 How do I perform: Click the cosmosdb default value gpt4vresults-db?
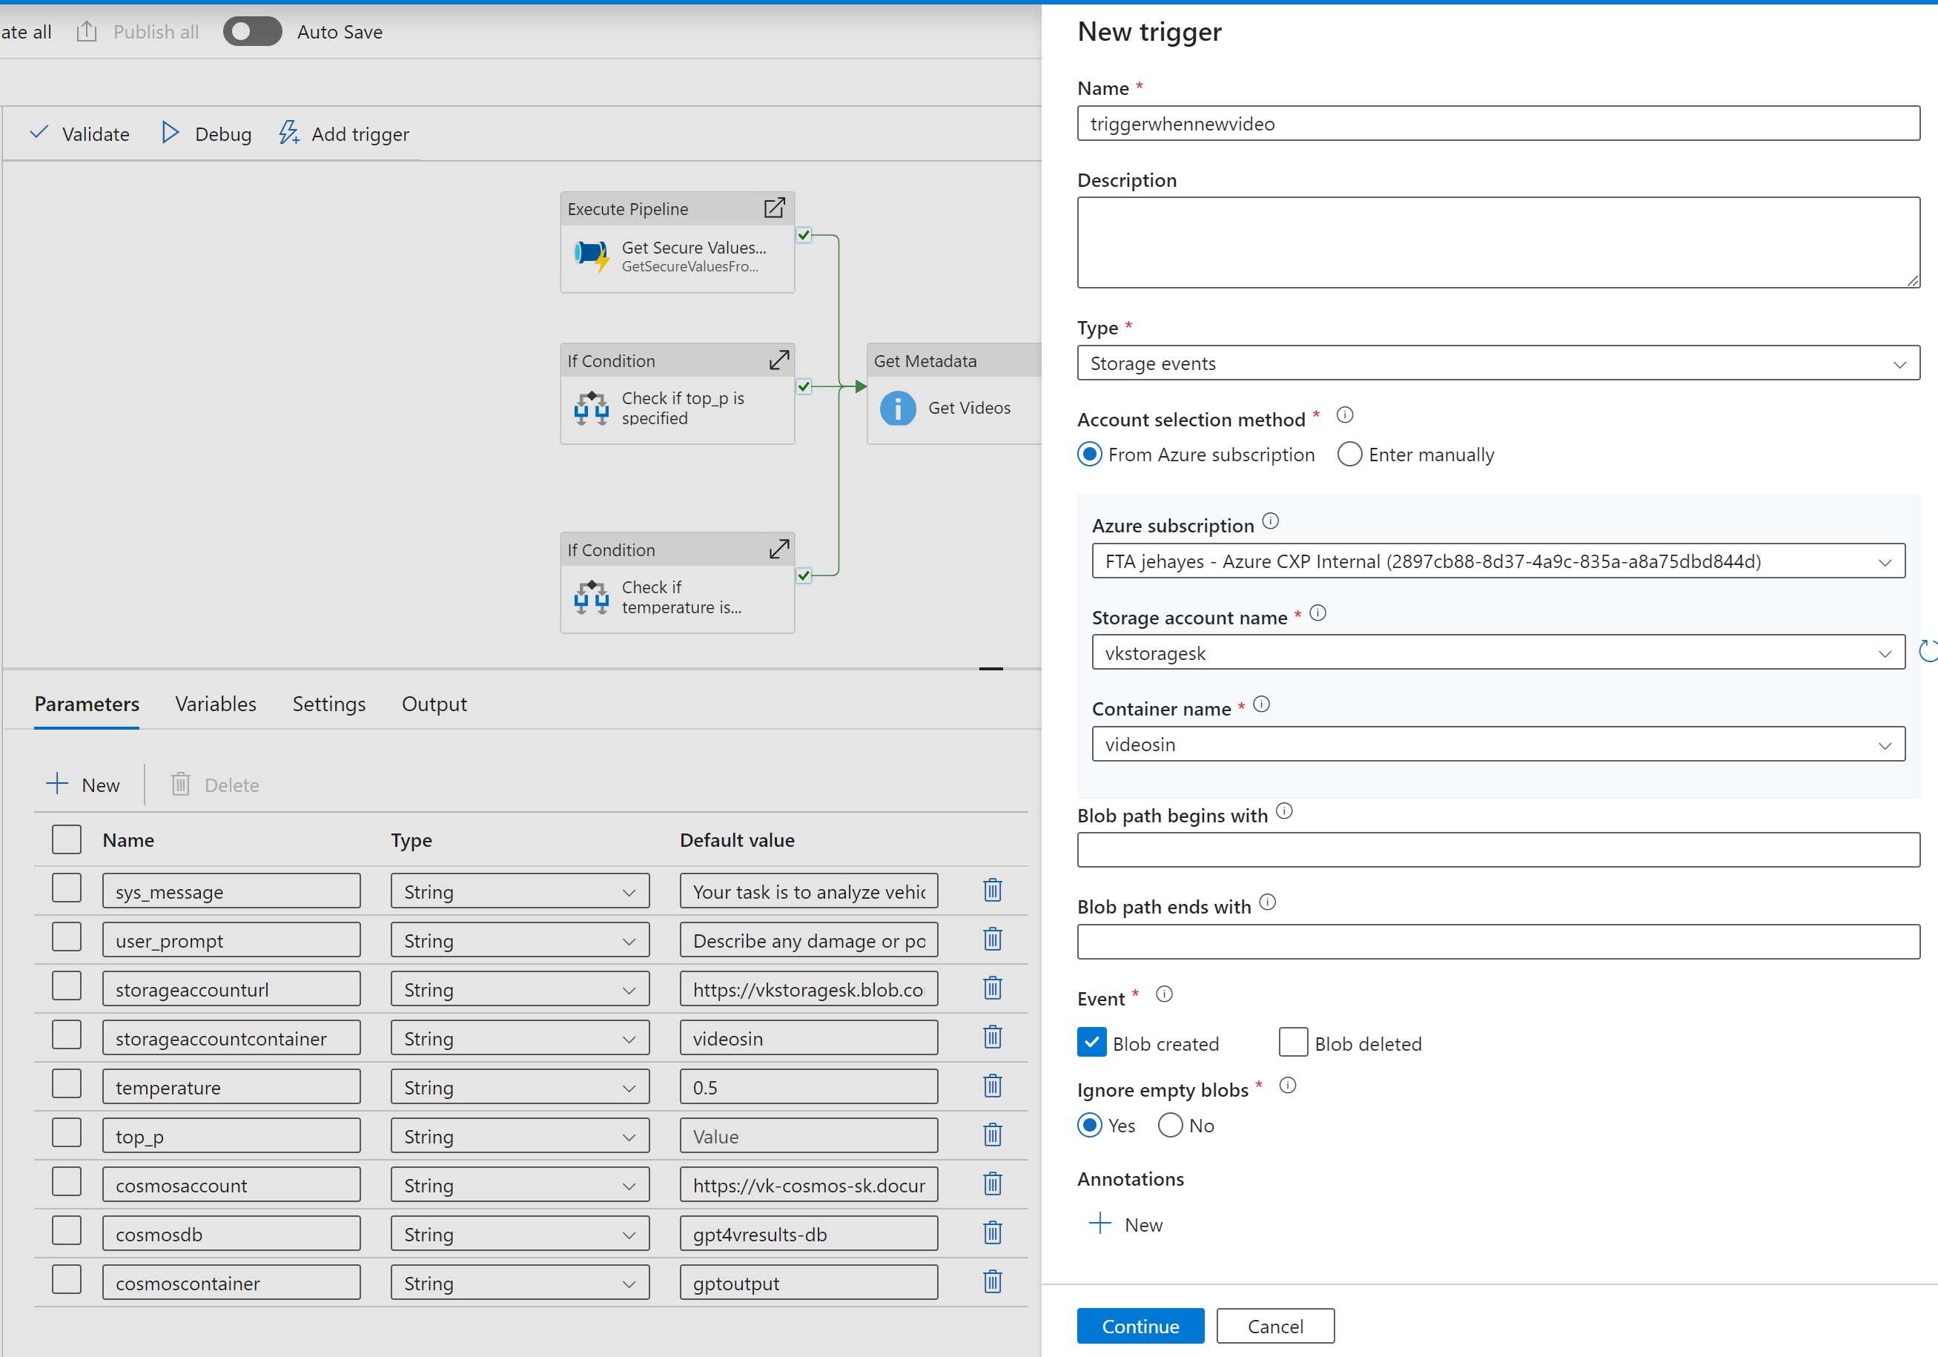809,1235
